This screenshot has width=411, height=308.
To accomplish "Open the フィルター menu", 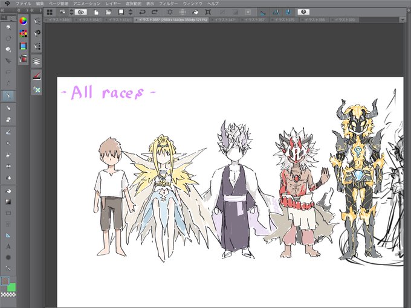I will click(168, 4).
